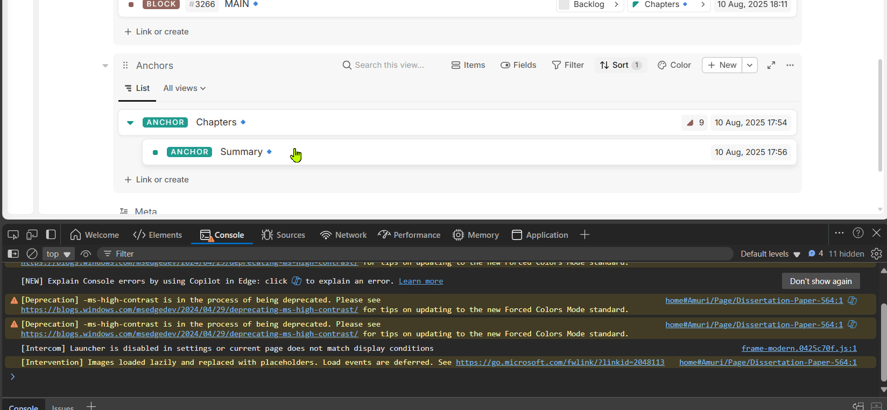Select the Console tab

coord(222,235)
